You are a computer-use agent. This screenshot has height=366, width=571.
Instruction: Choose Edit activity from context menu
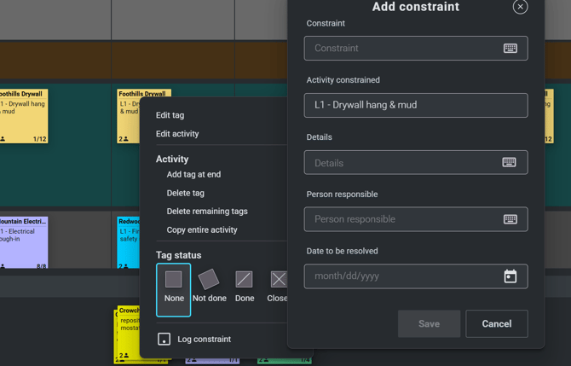click(177, 134)
